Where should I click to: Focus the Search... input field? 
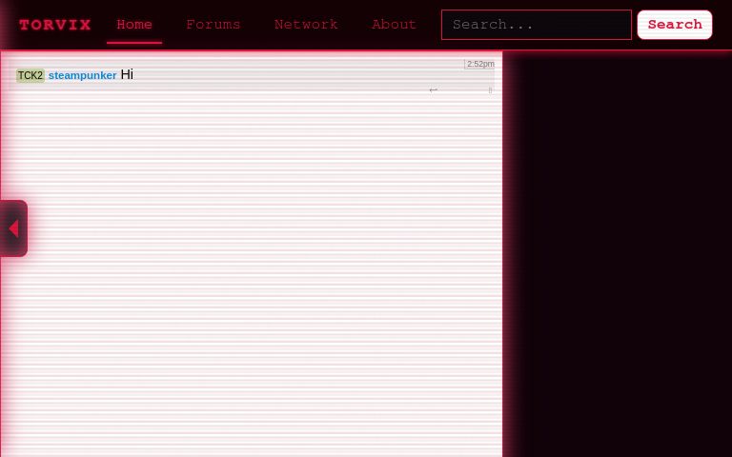point(536,25)
